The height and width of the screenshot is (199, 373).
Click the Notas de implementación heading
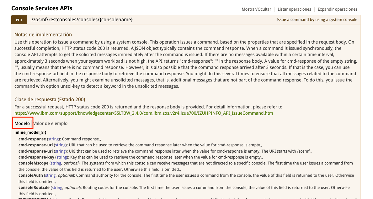(x=43, y=35)
